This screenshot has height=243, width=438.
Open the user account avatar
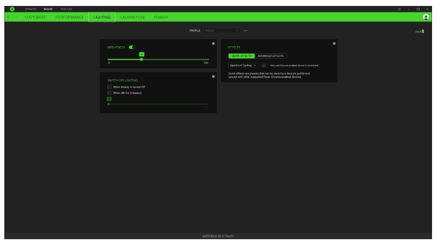point(426,17)
